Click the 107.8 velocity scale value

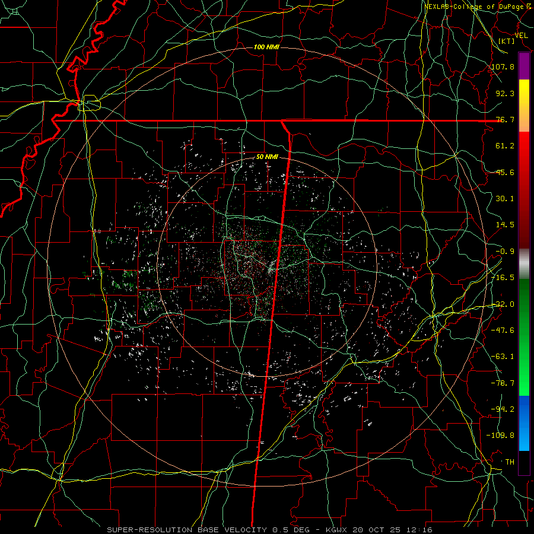coord(503,66)
